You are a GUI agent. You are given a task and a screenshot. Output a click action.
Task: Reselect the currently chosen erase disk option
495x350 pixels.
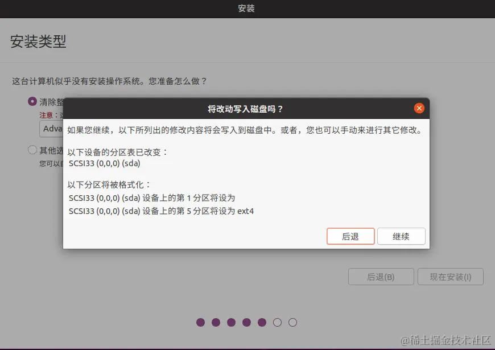[32, 101]
